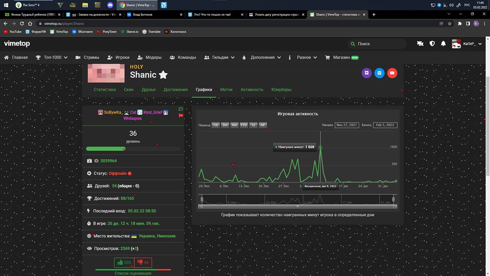Image resolution: width=490 pixels, height=276 pixels.
Task: Expand the Гильдии navigation dropdown
Action: (x=219, y=57)
